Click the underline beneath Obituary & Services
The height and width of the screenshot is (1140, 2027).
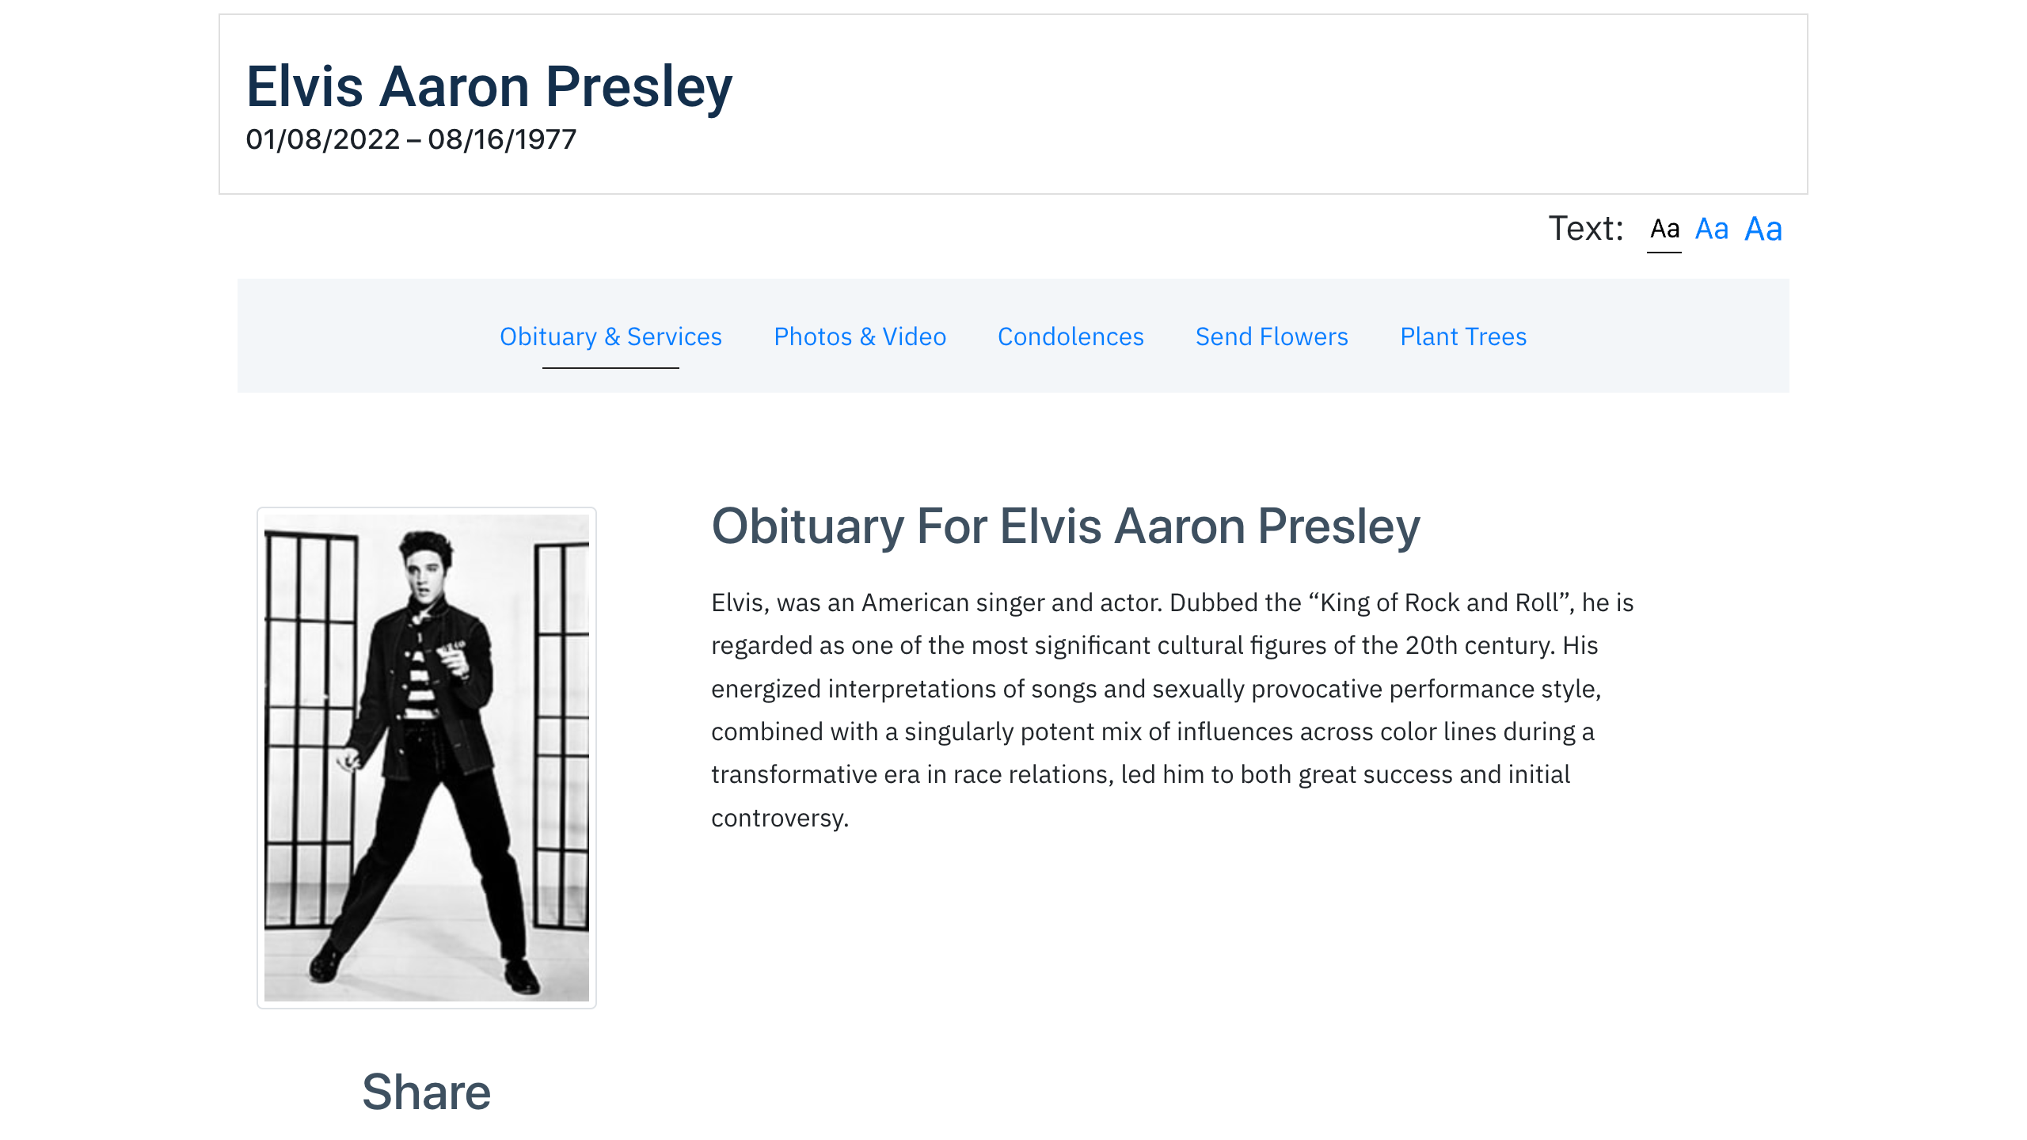coord(610,367)
